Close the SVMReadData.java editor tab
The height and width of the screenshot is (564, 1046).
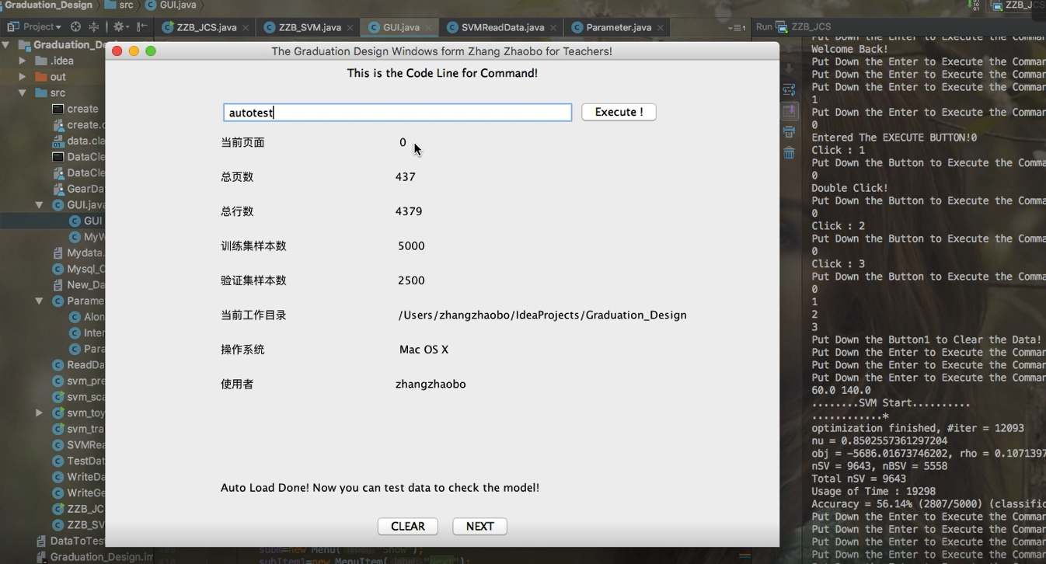(x=553, y=27)
